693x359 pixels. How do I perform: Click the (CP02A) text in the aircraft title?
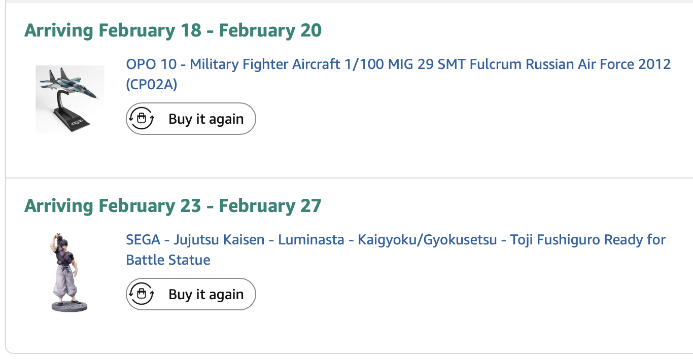click(152, 85)
